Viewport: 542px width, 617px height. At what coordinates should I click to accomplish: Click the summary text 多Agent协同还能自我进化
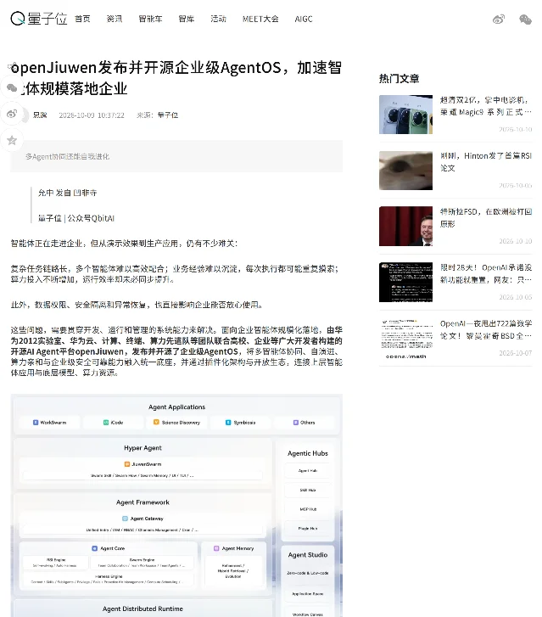68,157
